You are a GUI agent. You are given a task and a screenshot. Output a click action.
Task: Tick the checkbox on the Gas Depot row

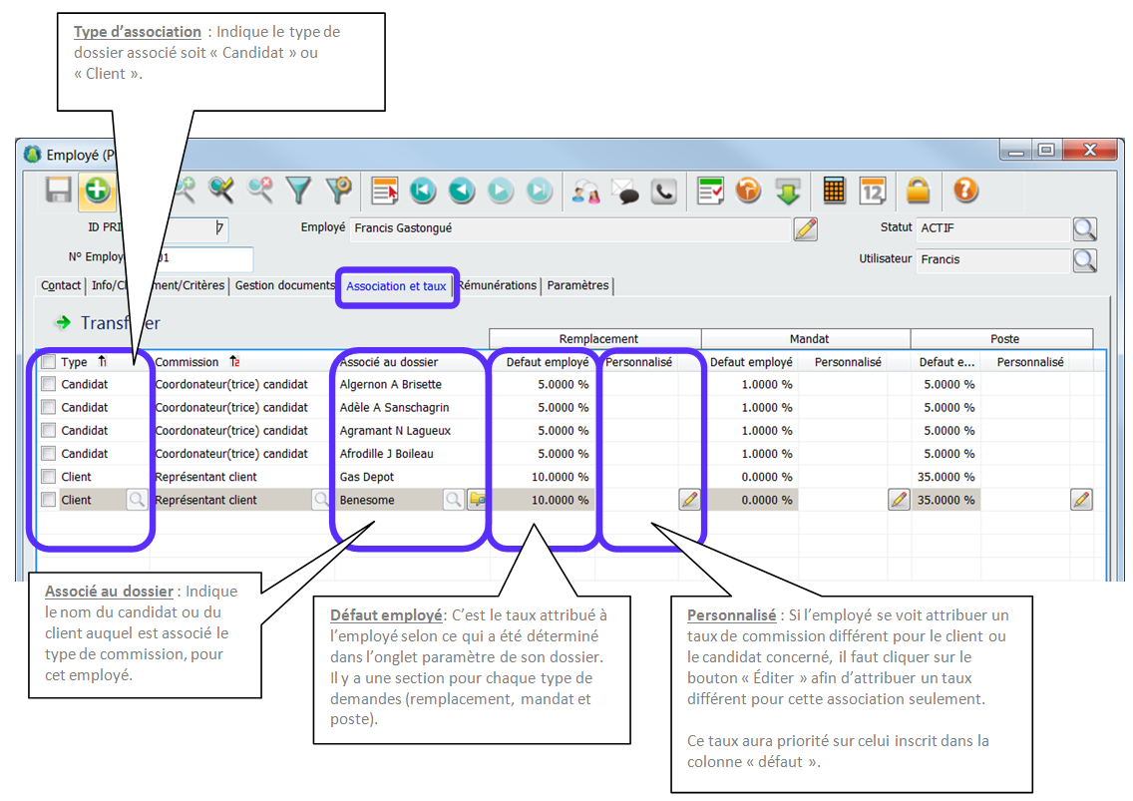[48, 477]
